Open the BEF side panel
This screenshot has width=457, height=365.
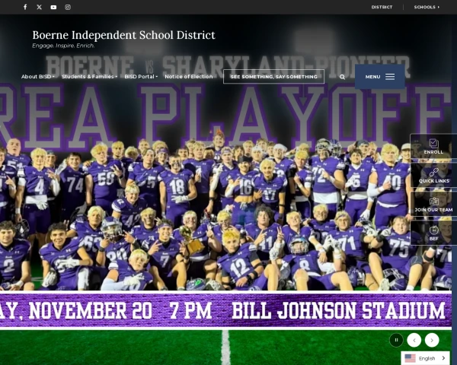(x=433, y=233)
